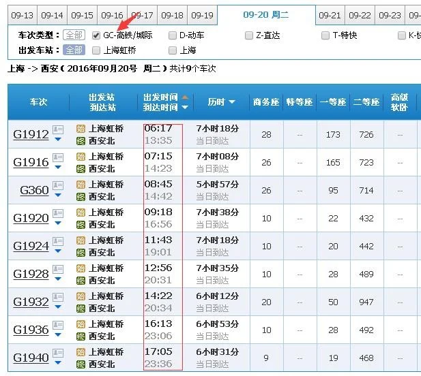The height and width of the screenshot is (376, 421).
Task: Click second-class seat count 726 for G1912
Action: click(x=366, y=135)
